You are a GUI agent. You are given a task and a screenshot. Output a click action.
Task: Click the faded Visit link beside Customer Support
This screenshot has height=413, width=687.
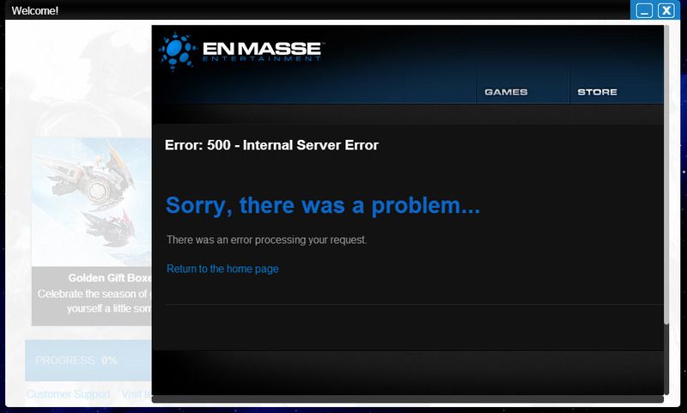(x=131, y=394)
